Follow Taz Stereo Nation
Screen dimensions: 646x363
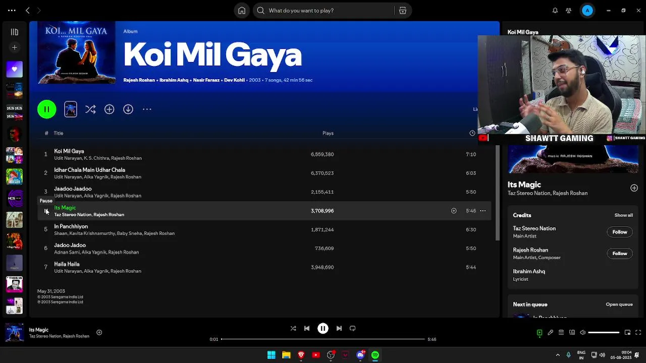coord(620,232)
